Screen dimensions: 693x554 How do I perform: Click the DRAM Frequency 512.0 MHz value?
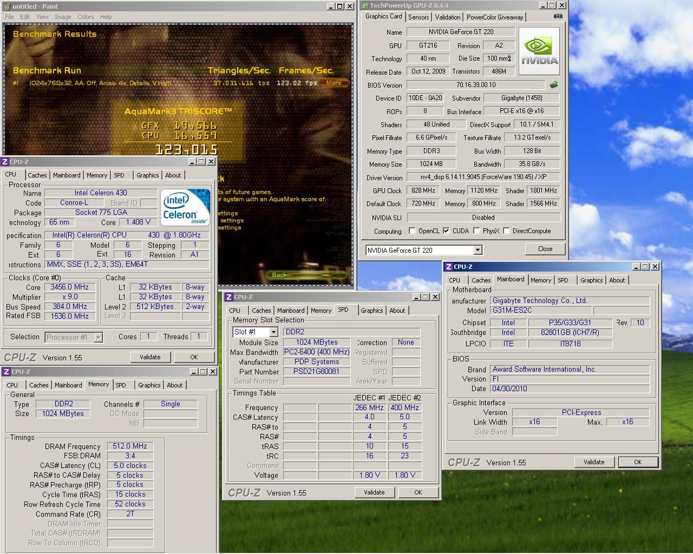130,446
